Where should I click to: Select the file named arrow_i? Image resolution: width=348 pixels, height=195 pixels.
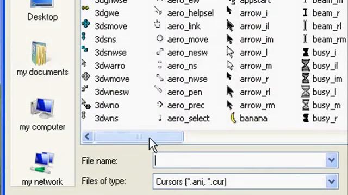(x=253, y=13)
